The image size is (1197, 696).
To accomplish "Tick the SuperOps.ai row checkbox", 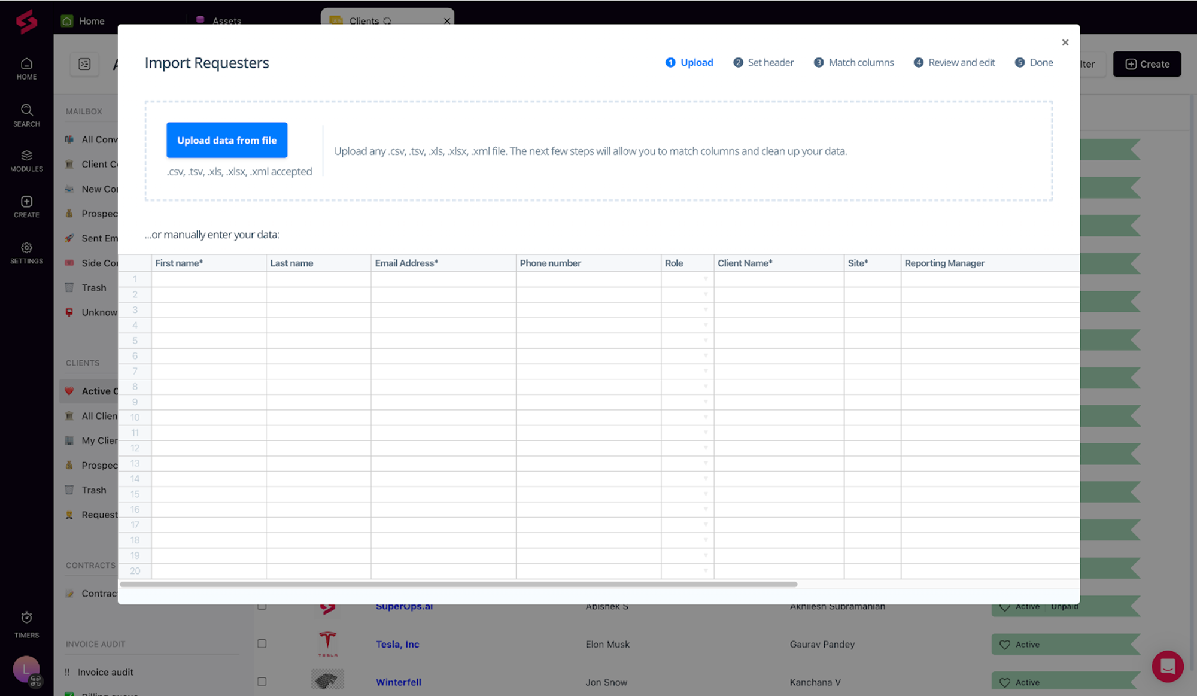I will pos(262,607).
